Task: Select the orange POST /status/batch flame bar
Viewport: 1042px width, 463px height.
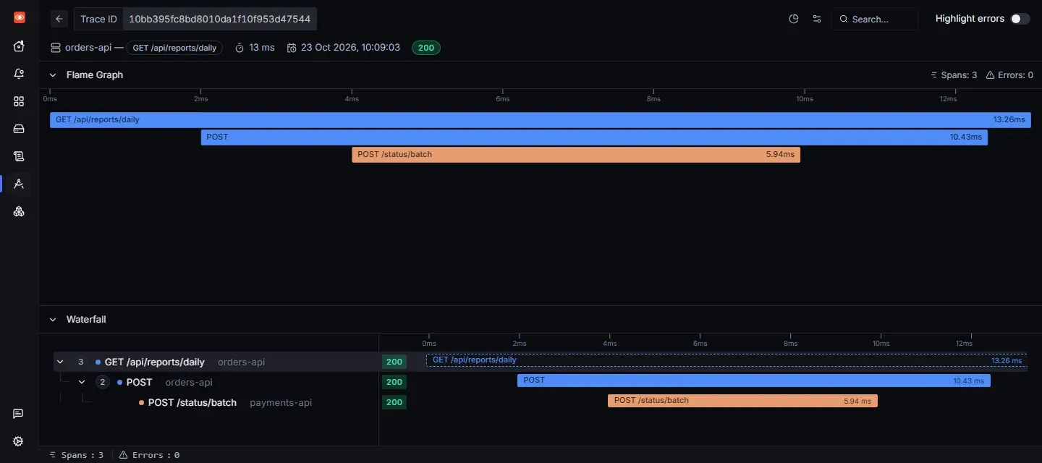Action: click(x=576, y=155)
